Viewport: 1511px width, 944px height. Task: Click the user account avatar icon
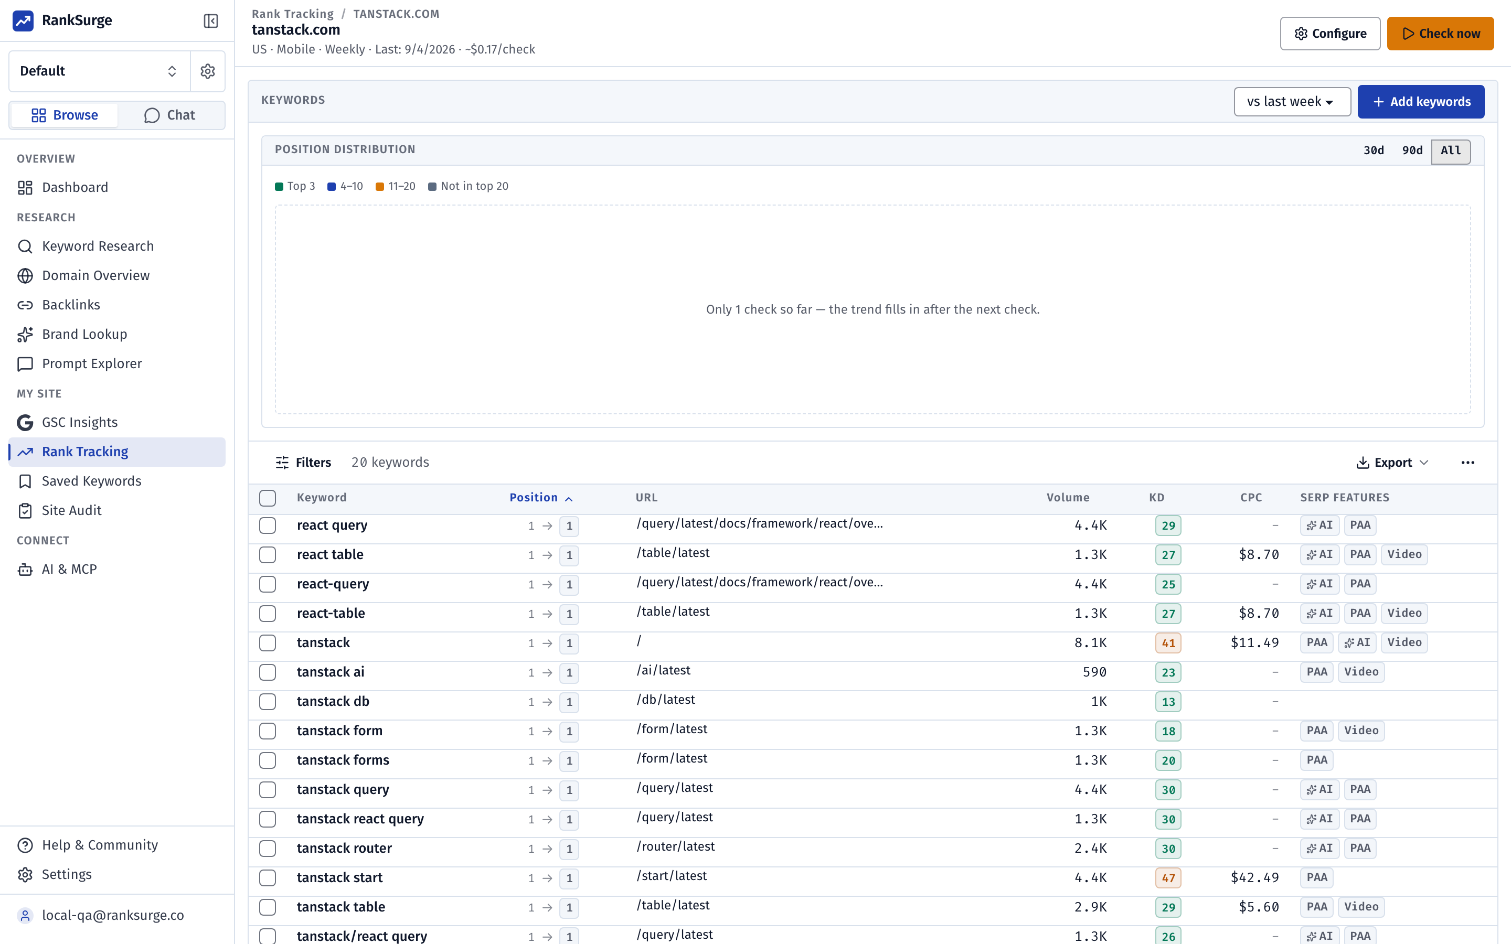(x=25, y=915)
